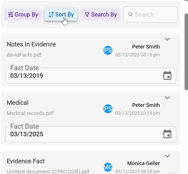Click the PS avatar on Notes In Evidence

click(108, 50)
